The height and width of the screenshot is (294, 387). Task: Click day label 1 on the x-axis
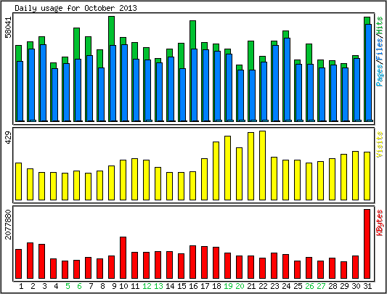tap(21, 286)
